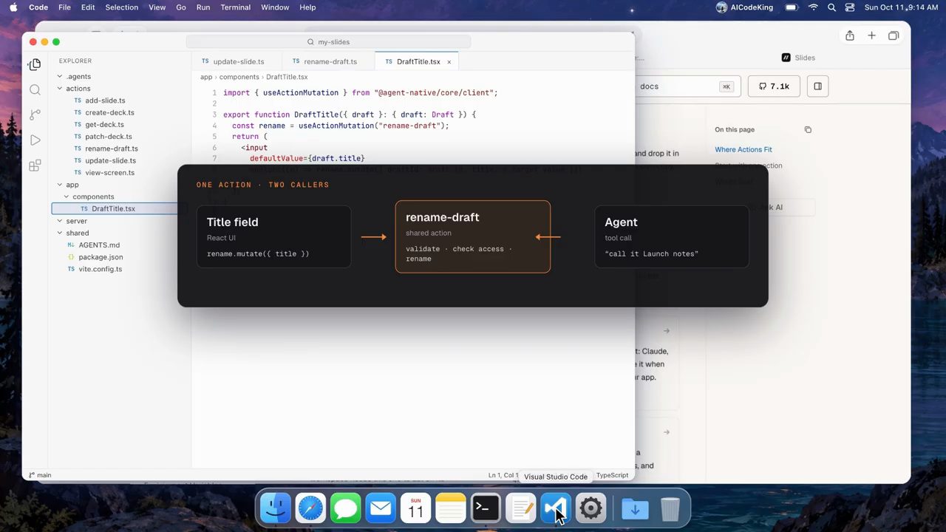Switch to the rename-draft.ts tab
Screen dimensions: 946x532
[329, 62]
